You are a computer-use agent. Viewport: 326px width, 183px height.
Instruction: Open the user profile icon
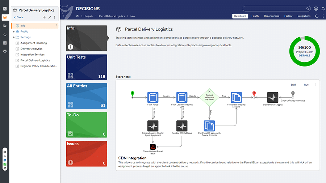pyautogui.click(x=316, y=9)
